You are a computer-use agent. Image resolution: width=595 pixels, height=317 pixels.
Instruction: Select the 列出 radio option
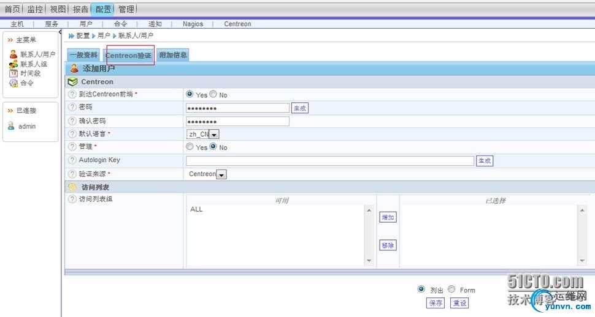pos(421,289)
